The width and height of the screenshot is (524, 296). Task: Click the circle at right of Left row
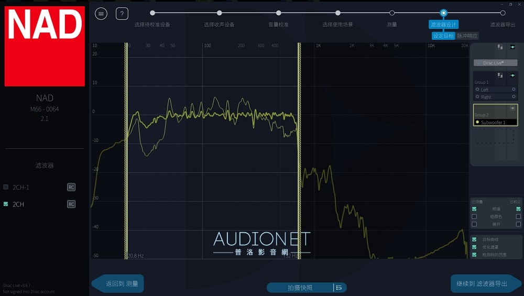click(514, 89)
